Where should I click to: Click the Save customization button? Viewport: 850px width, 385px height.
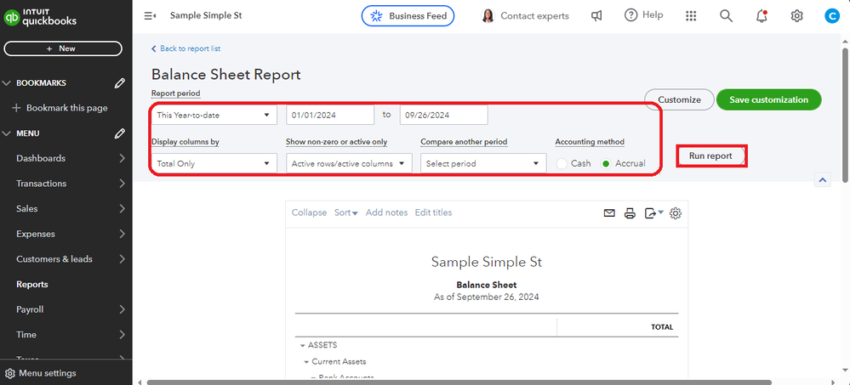coord(768,99)
